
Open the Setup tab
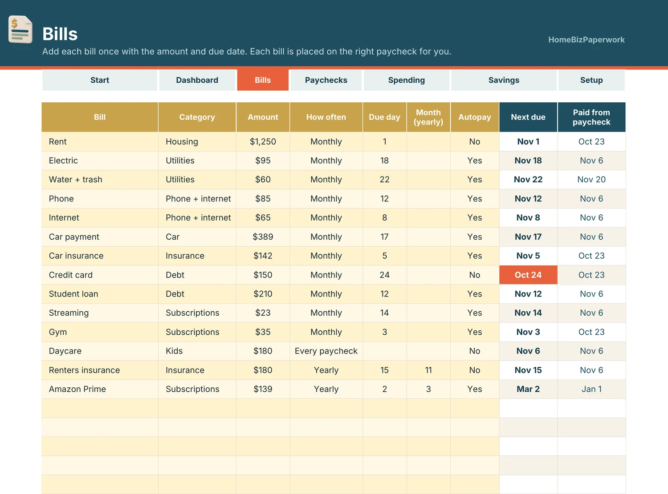tap(591, 80)
